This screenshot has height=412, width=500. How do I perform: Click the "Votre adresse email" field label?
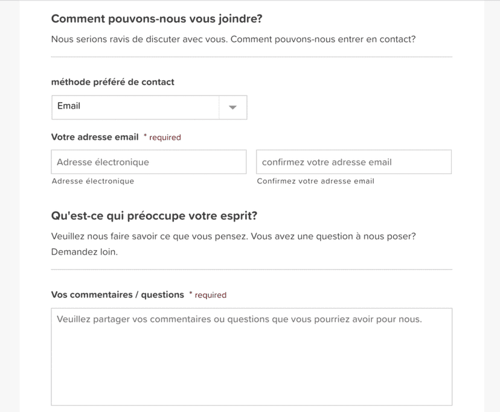coord(95,137)
